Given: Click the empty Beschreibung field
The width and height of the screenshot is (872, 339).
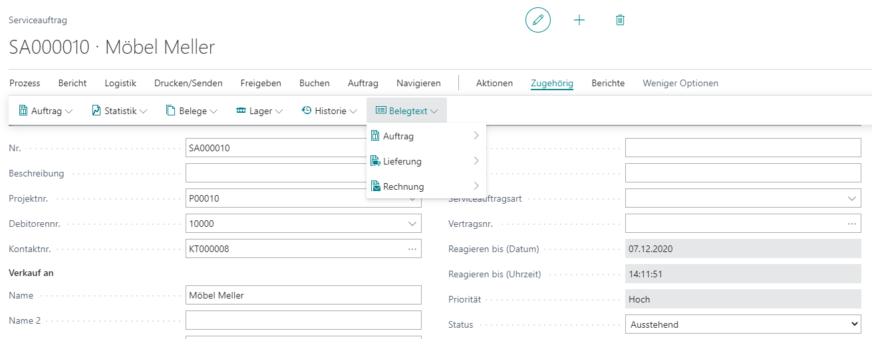Looking at the screenshot, I should click(x=276, y=173).
